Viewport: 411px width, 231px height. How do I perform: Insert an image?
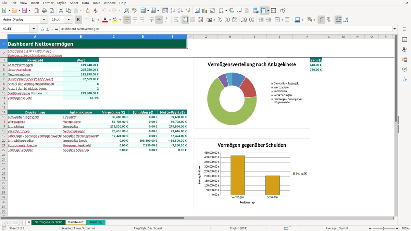click(197, 11)
